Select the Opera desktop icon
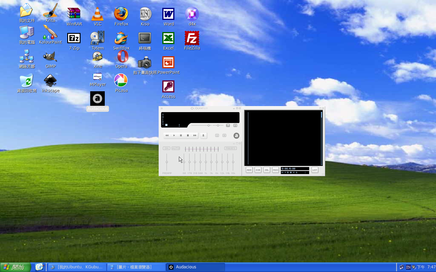 click(x=122, y=59)
